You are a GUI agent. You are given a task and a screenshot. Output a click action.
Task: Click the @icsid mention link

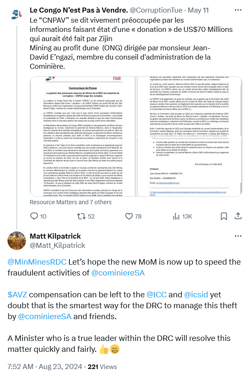pos(196,294)
